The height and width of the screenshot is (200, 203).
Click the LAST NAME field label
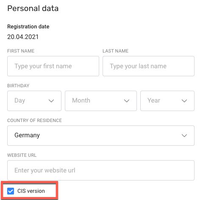coord(116,51)
